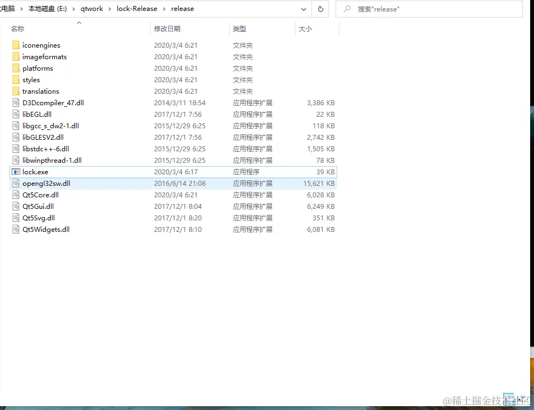Click the libstdc++-6.dll file icon
The height and width of the screenshot is (410, 534).
tap(16, 149)
